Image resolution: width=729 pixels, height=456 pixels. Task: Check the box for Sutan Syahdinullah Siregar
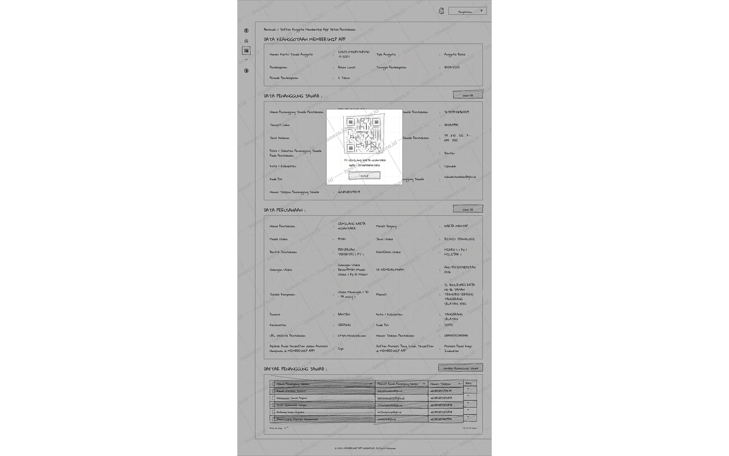[273, 405]
